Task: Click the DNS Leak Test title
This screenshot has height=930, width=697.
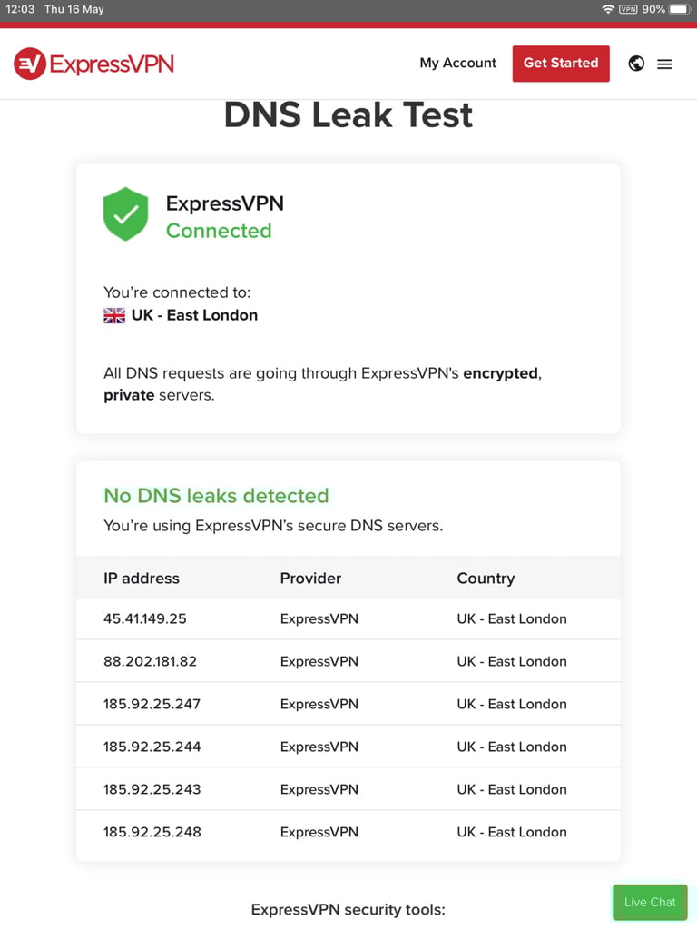Action: click(348, 115)
